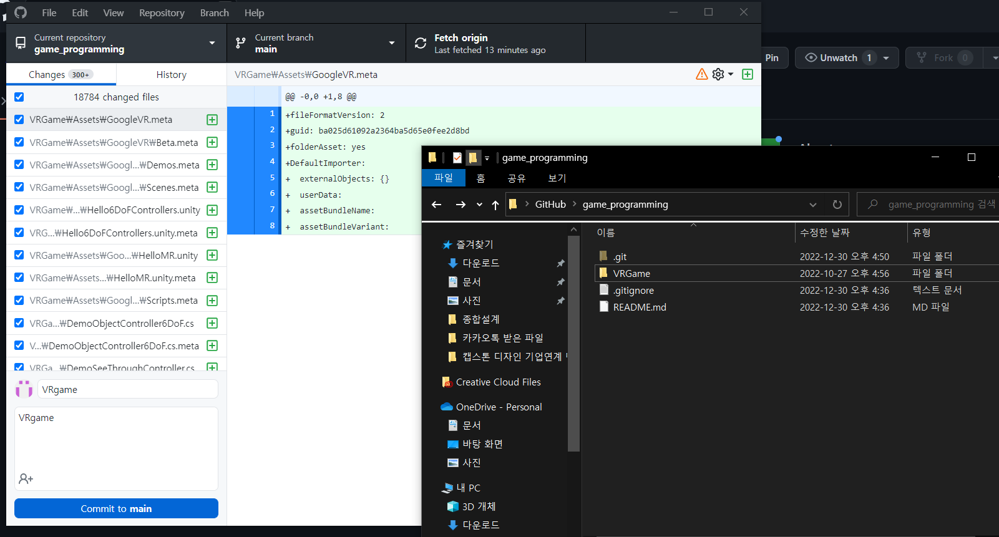Click the Fork button in browser

[943, 58]
